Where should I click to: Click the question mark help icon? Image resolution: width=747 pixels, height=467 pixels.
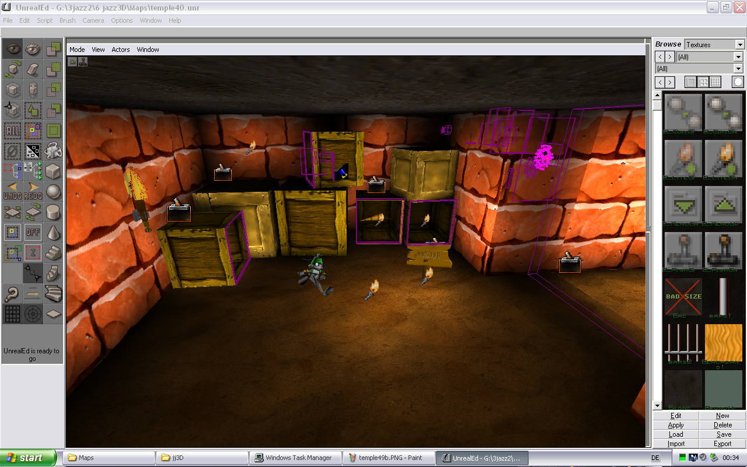point(13,294)
